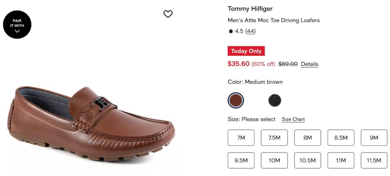The image size is (390, 176).
Task: View price Details link
Action: point(309,64)
